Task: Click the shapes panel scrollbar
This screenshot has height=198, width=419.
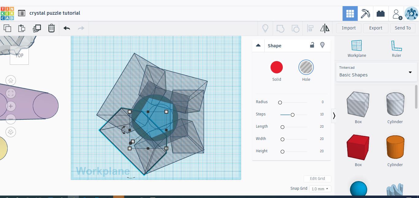Action: click(x=416, y=97)
